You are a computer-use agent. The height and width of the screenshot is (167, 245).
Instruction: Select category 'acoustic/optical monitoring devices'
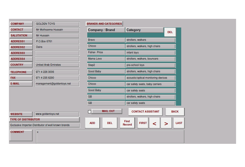pos(151,78)
